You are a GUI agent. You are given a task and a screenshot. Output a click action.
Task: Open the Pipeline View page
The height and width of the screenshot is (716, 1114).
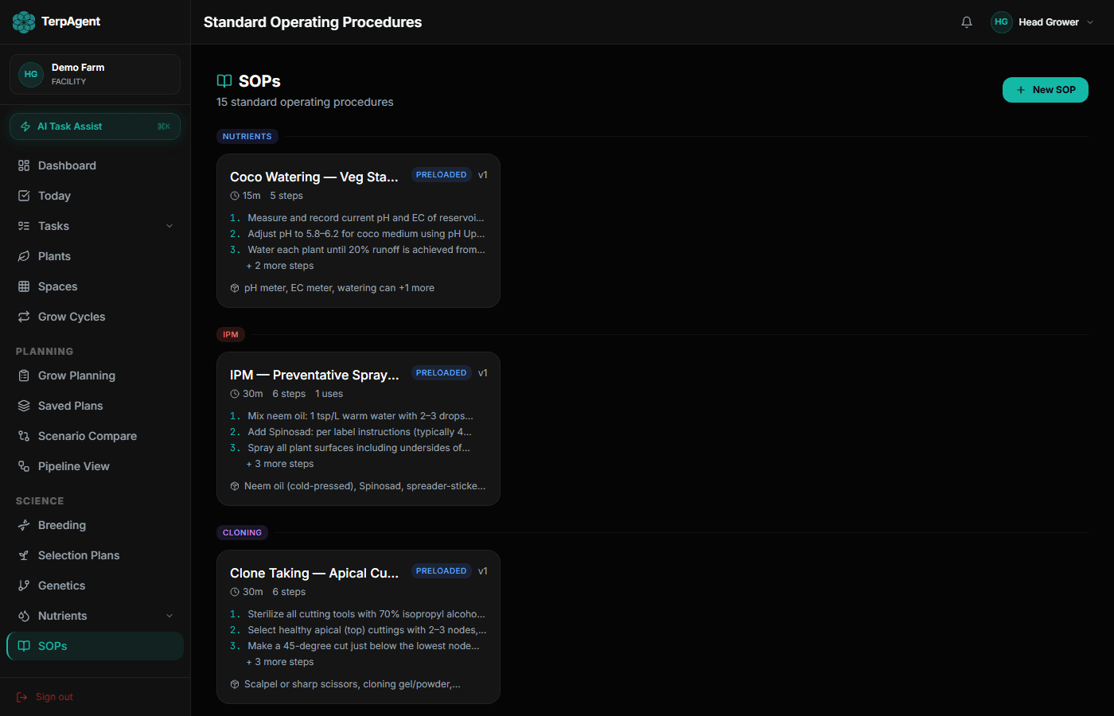pyautogui.click(x=73, y=466)
